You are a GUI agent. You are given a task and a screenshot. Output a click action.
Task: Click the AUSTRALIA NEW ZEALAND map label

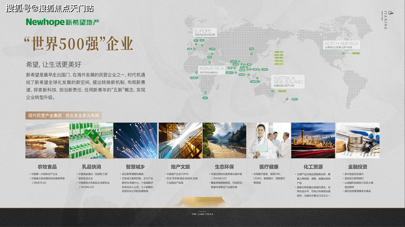tap(288, 81)
